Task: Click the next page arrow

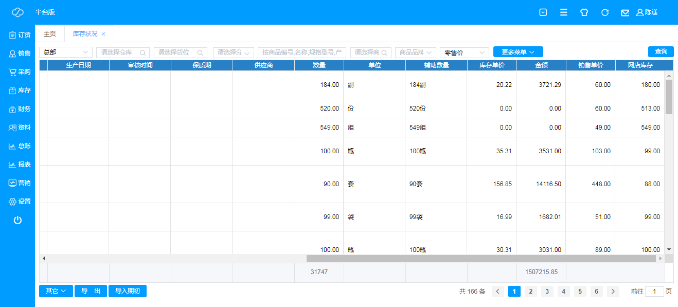Action: pyautogui.click(x=613, y=292)
